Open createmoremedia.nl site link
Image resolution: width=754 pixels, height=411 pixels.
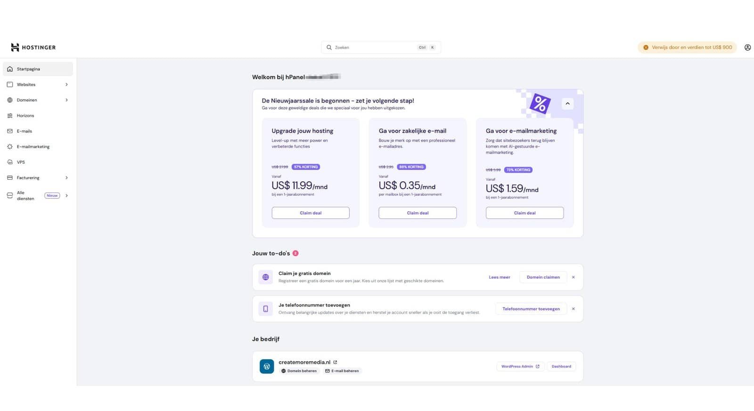pyautogui.click(x=304, y=362)
